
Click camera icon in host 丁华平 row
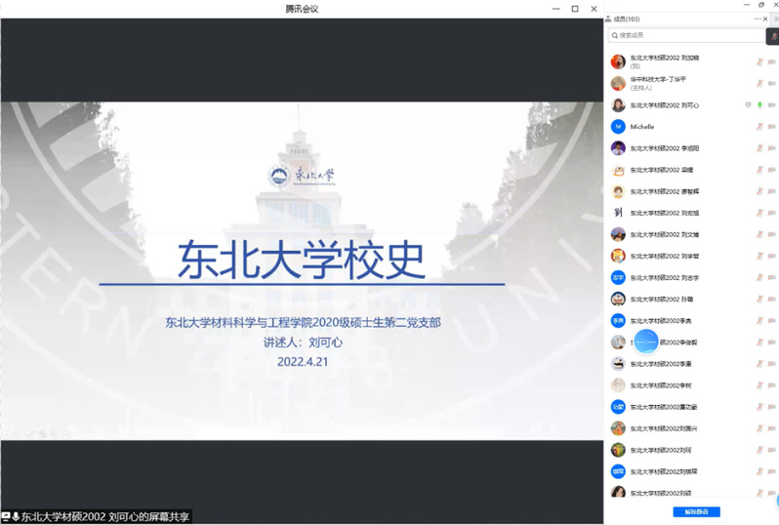tap(771, 83)
